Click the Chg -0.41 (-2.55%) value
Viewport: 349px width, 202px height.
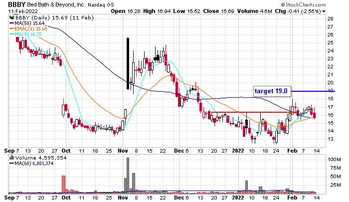click(x=298, y=11)
